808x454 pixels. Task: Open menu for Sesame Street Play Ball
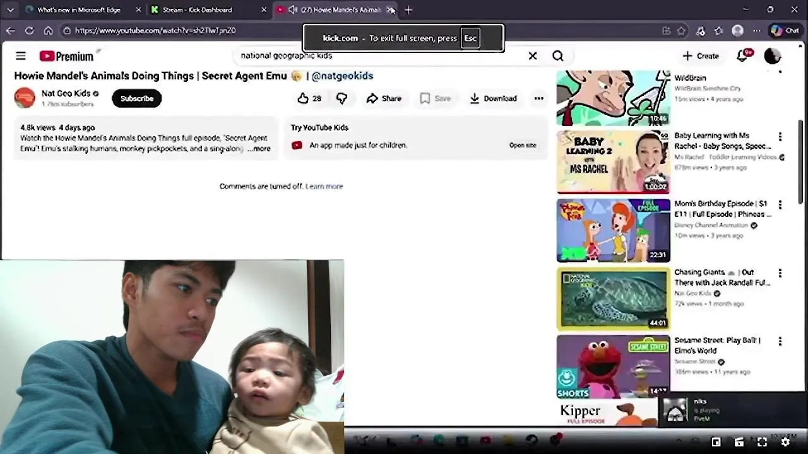pos(780,341)
